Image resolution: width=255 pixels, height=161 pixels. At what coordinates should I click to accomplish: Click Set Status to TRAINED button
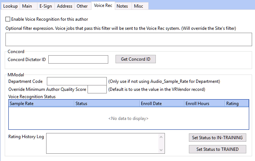[218, 149]
